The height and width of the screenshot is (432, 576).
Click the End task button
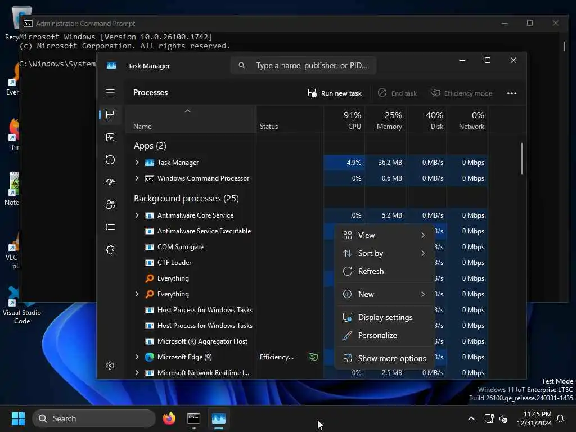(x=398, y=93)
